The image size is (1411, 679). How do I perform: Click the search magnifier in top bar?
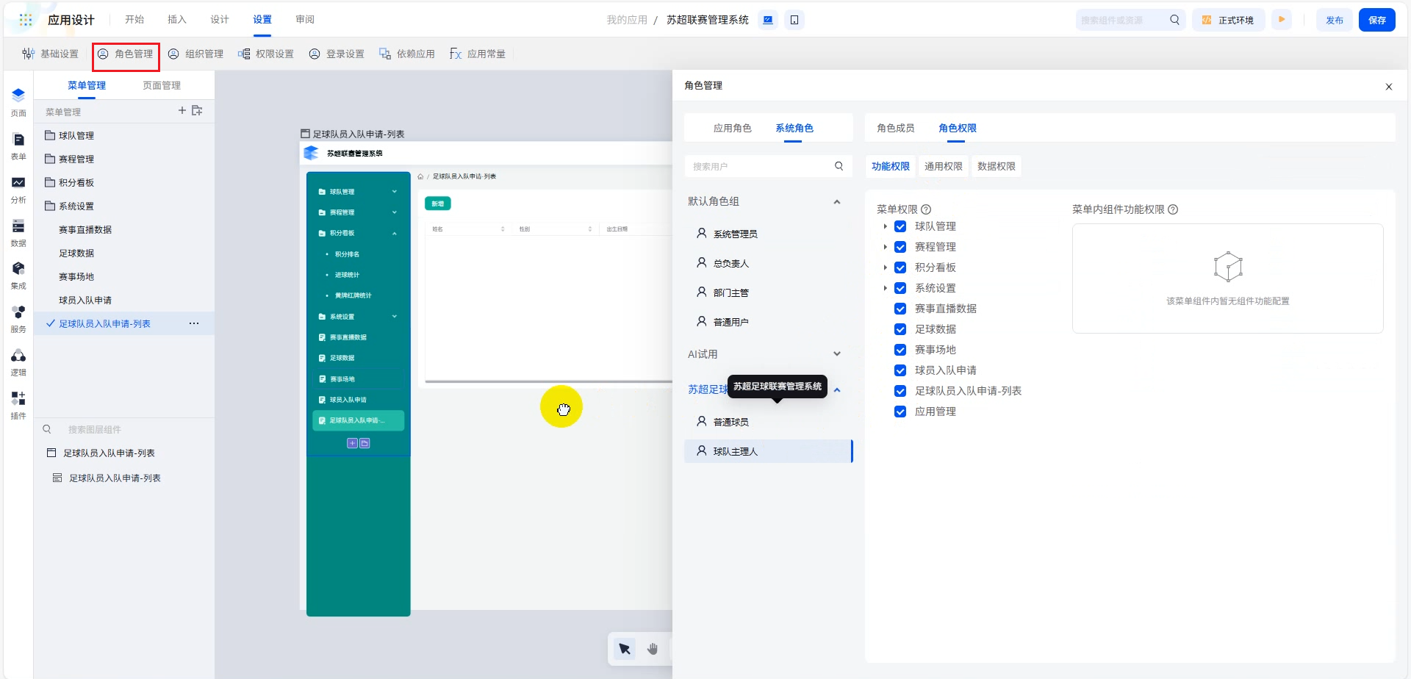1174,20
